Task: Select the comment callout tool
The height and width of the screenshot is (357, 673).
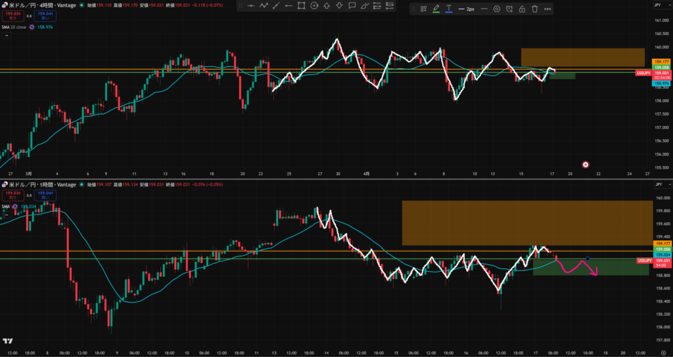Action: (x=352, y=7)
